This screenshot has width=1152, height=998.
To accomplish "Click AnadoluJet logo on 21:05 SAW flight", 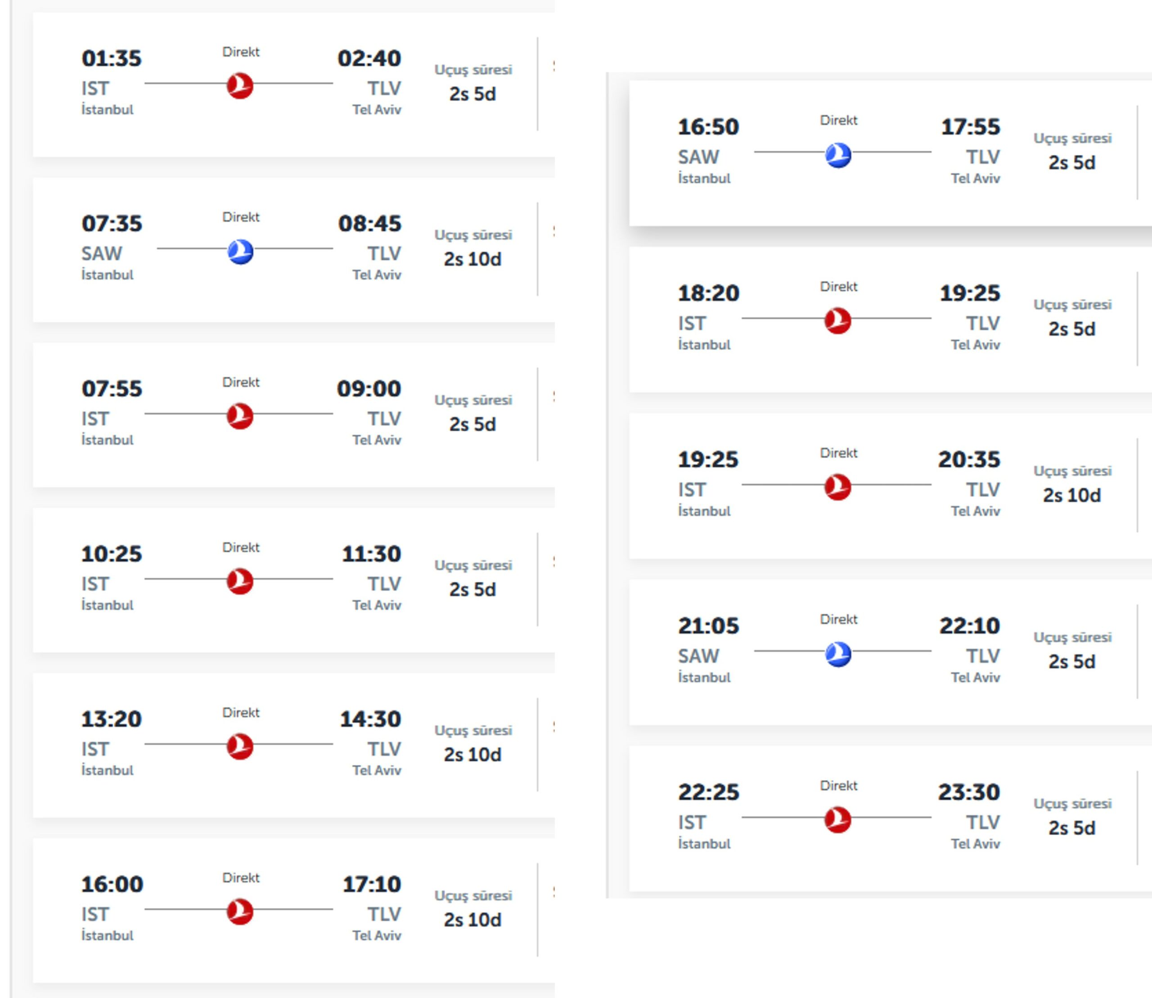I will 838,654.
